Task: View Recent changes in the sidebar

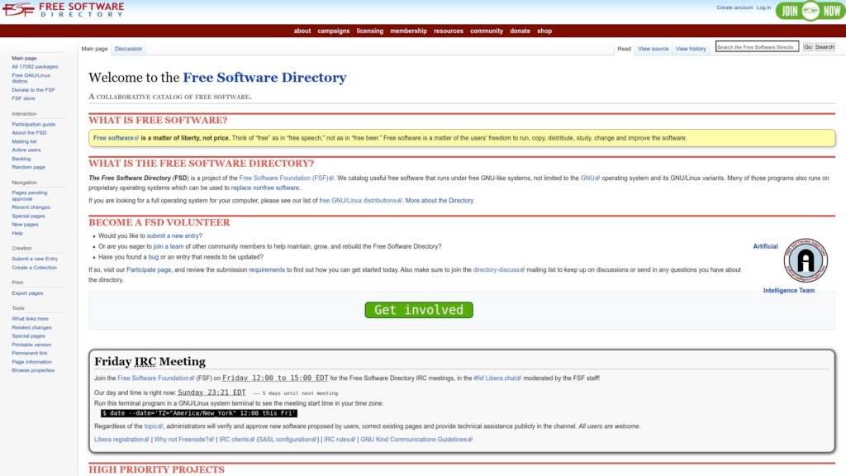Action: coord(31,207)
